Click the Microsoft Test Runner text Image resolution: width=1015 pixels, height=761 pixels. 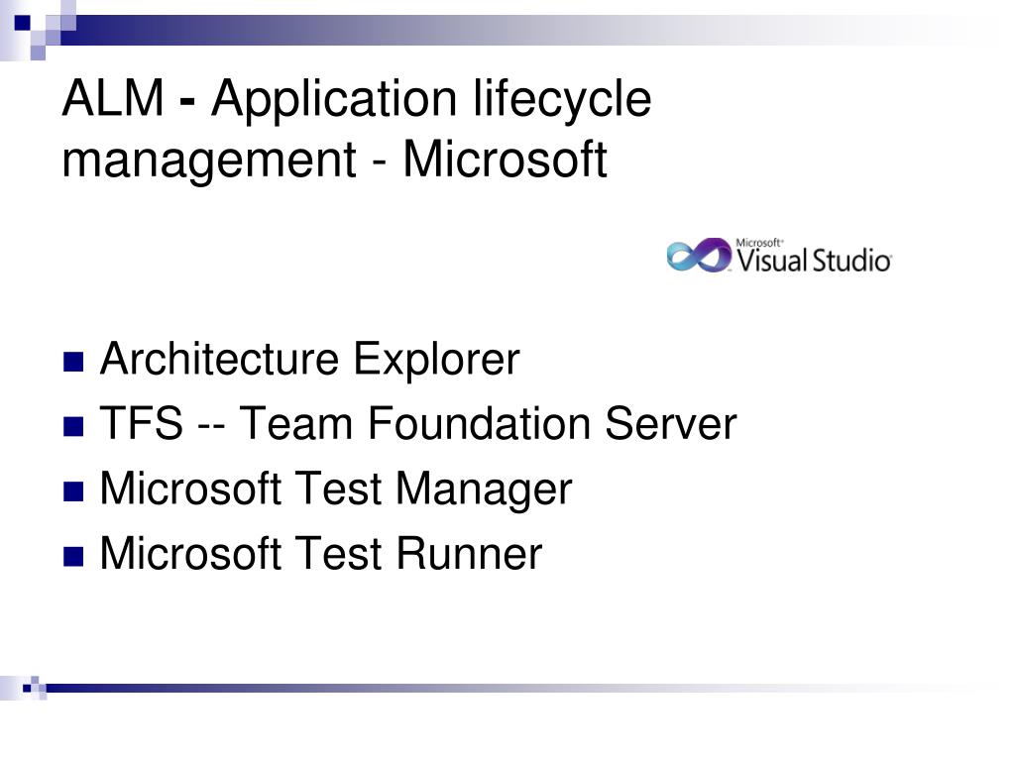[x=320, y=554]
